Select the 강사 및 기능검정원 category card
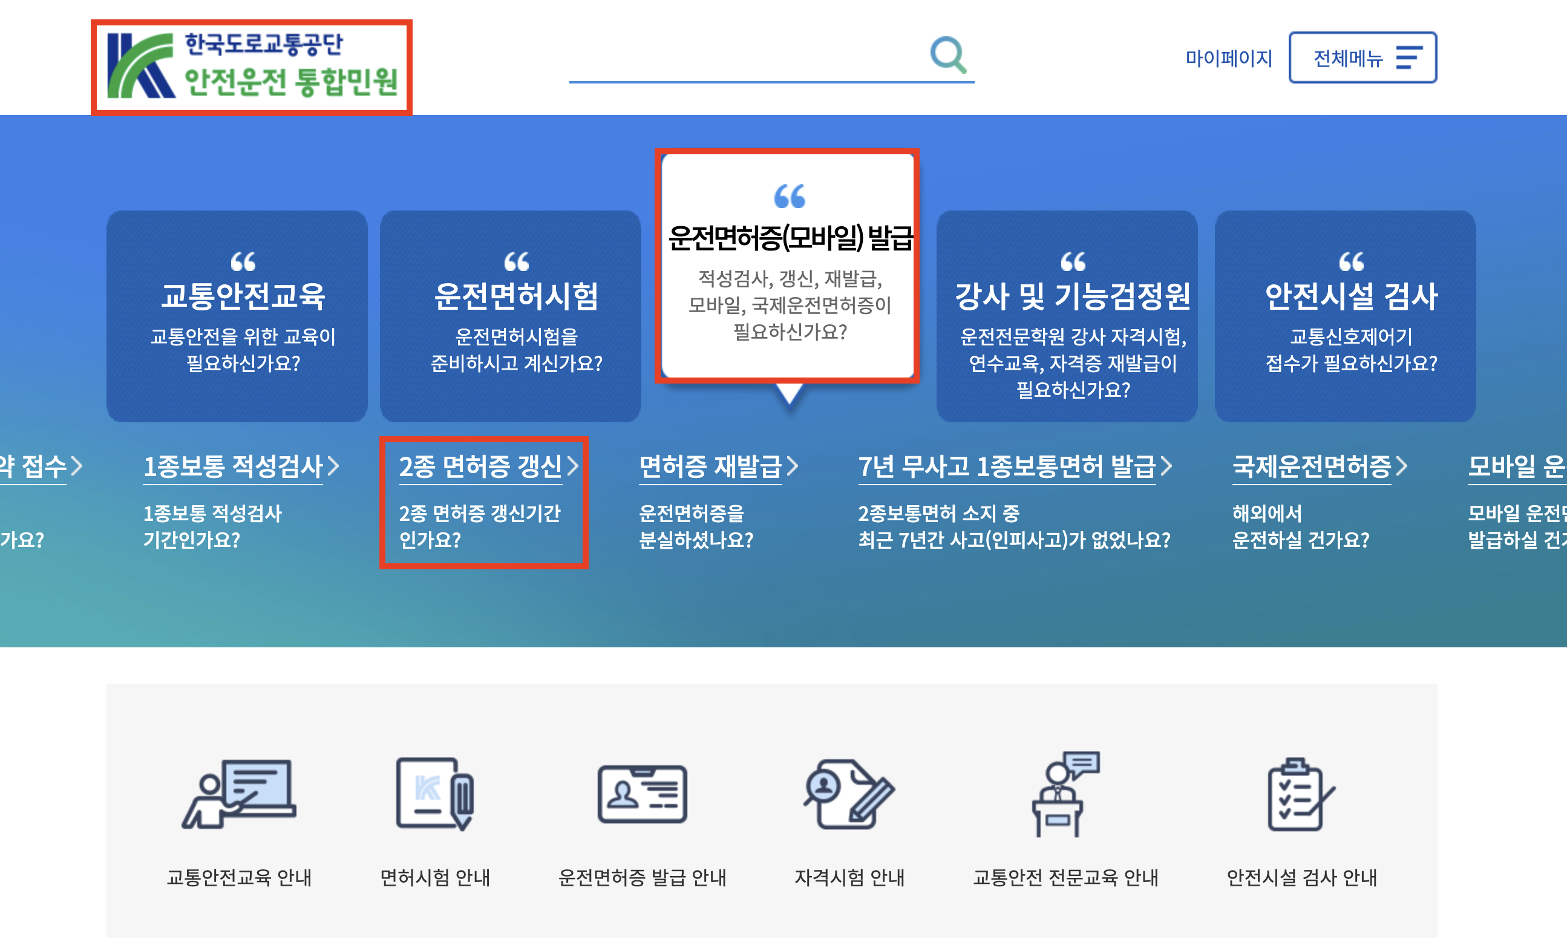 tap(1067, 316)
